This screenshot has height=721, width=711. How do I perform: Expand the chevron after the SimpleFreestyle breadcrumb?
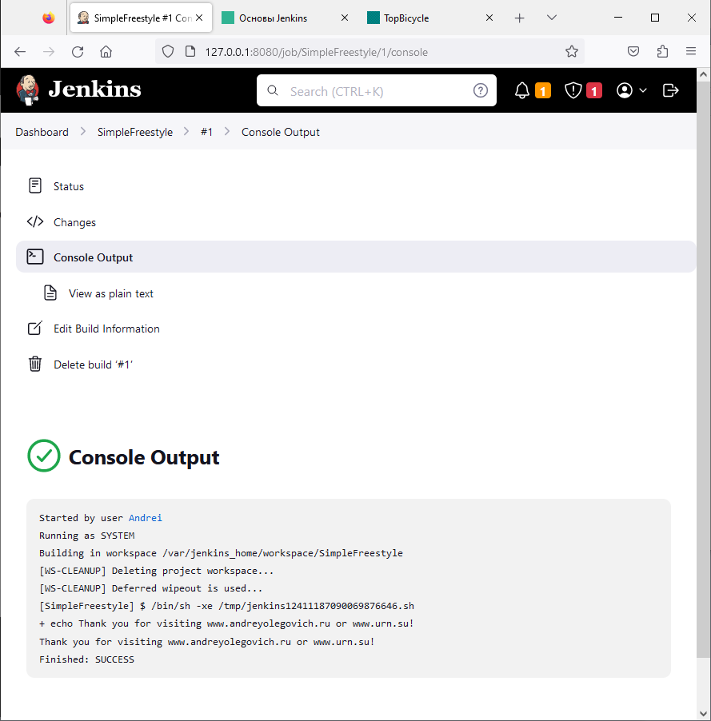[186, 132]
